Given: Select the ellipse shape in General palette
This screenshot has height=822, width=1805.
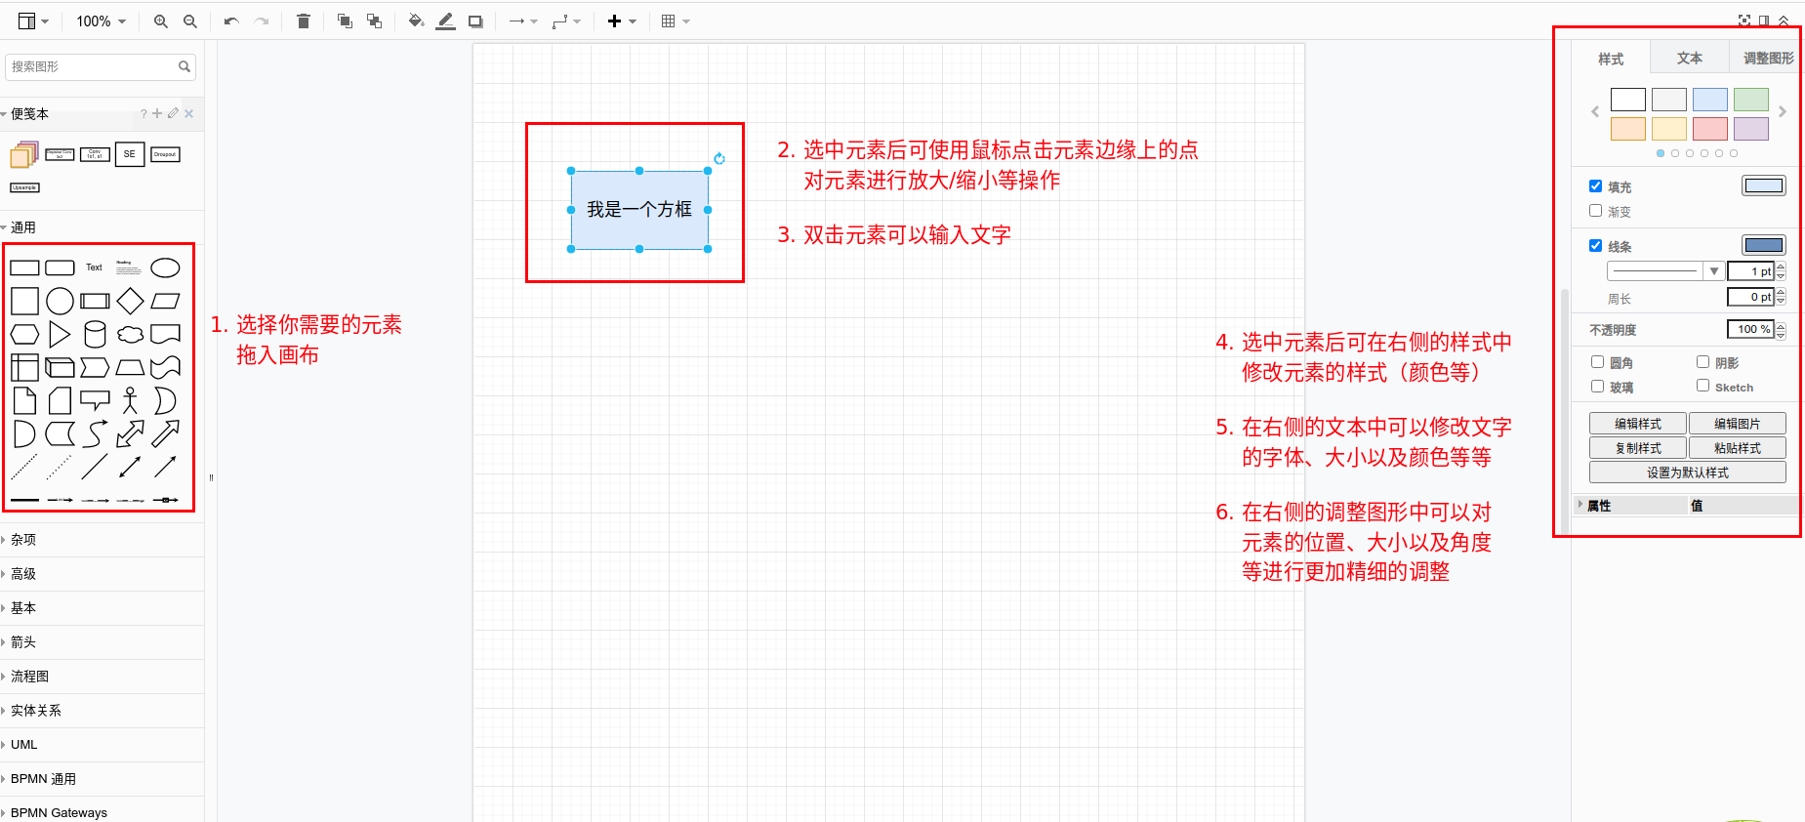Looking at the screenshot, I should [165, 267].
